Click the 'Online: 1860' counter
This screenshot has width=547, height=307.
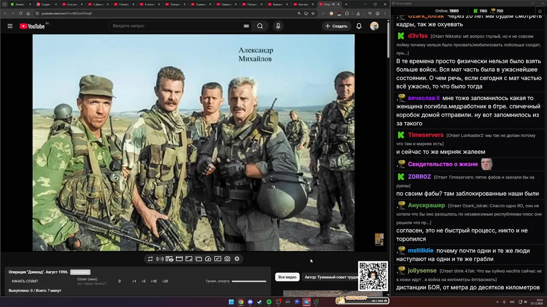[x=447, y=11]
